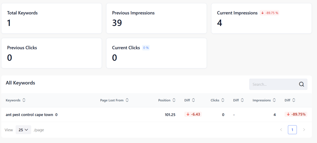This screenshot has width=317, height=143.
Task: Sort by Position Diff column icon
Action: 193,100
